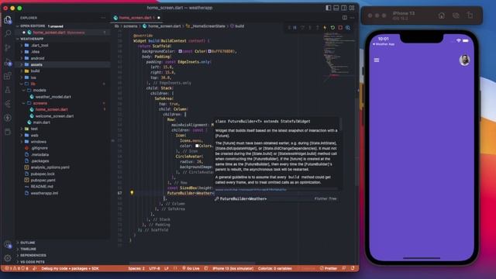Open editor More Actions ellipsis
This screenshot has width=496, height=279.
point(352,18)
